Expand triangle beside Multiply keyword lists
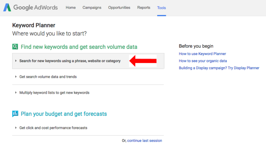 16,92
